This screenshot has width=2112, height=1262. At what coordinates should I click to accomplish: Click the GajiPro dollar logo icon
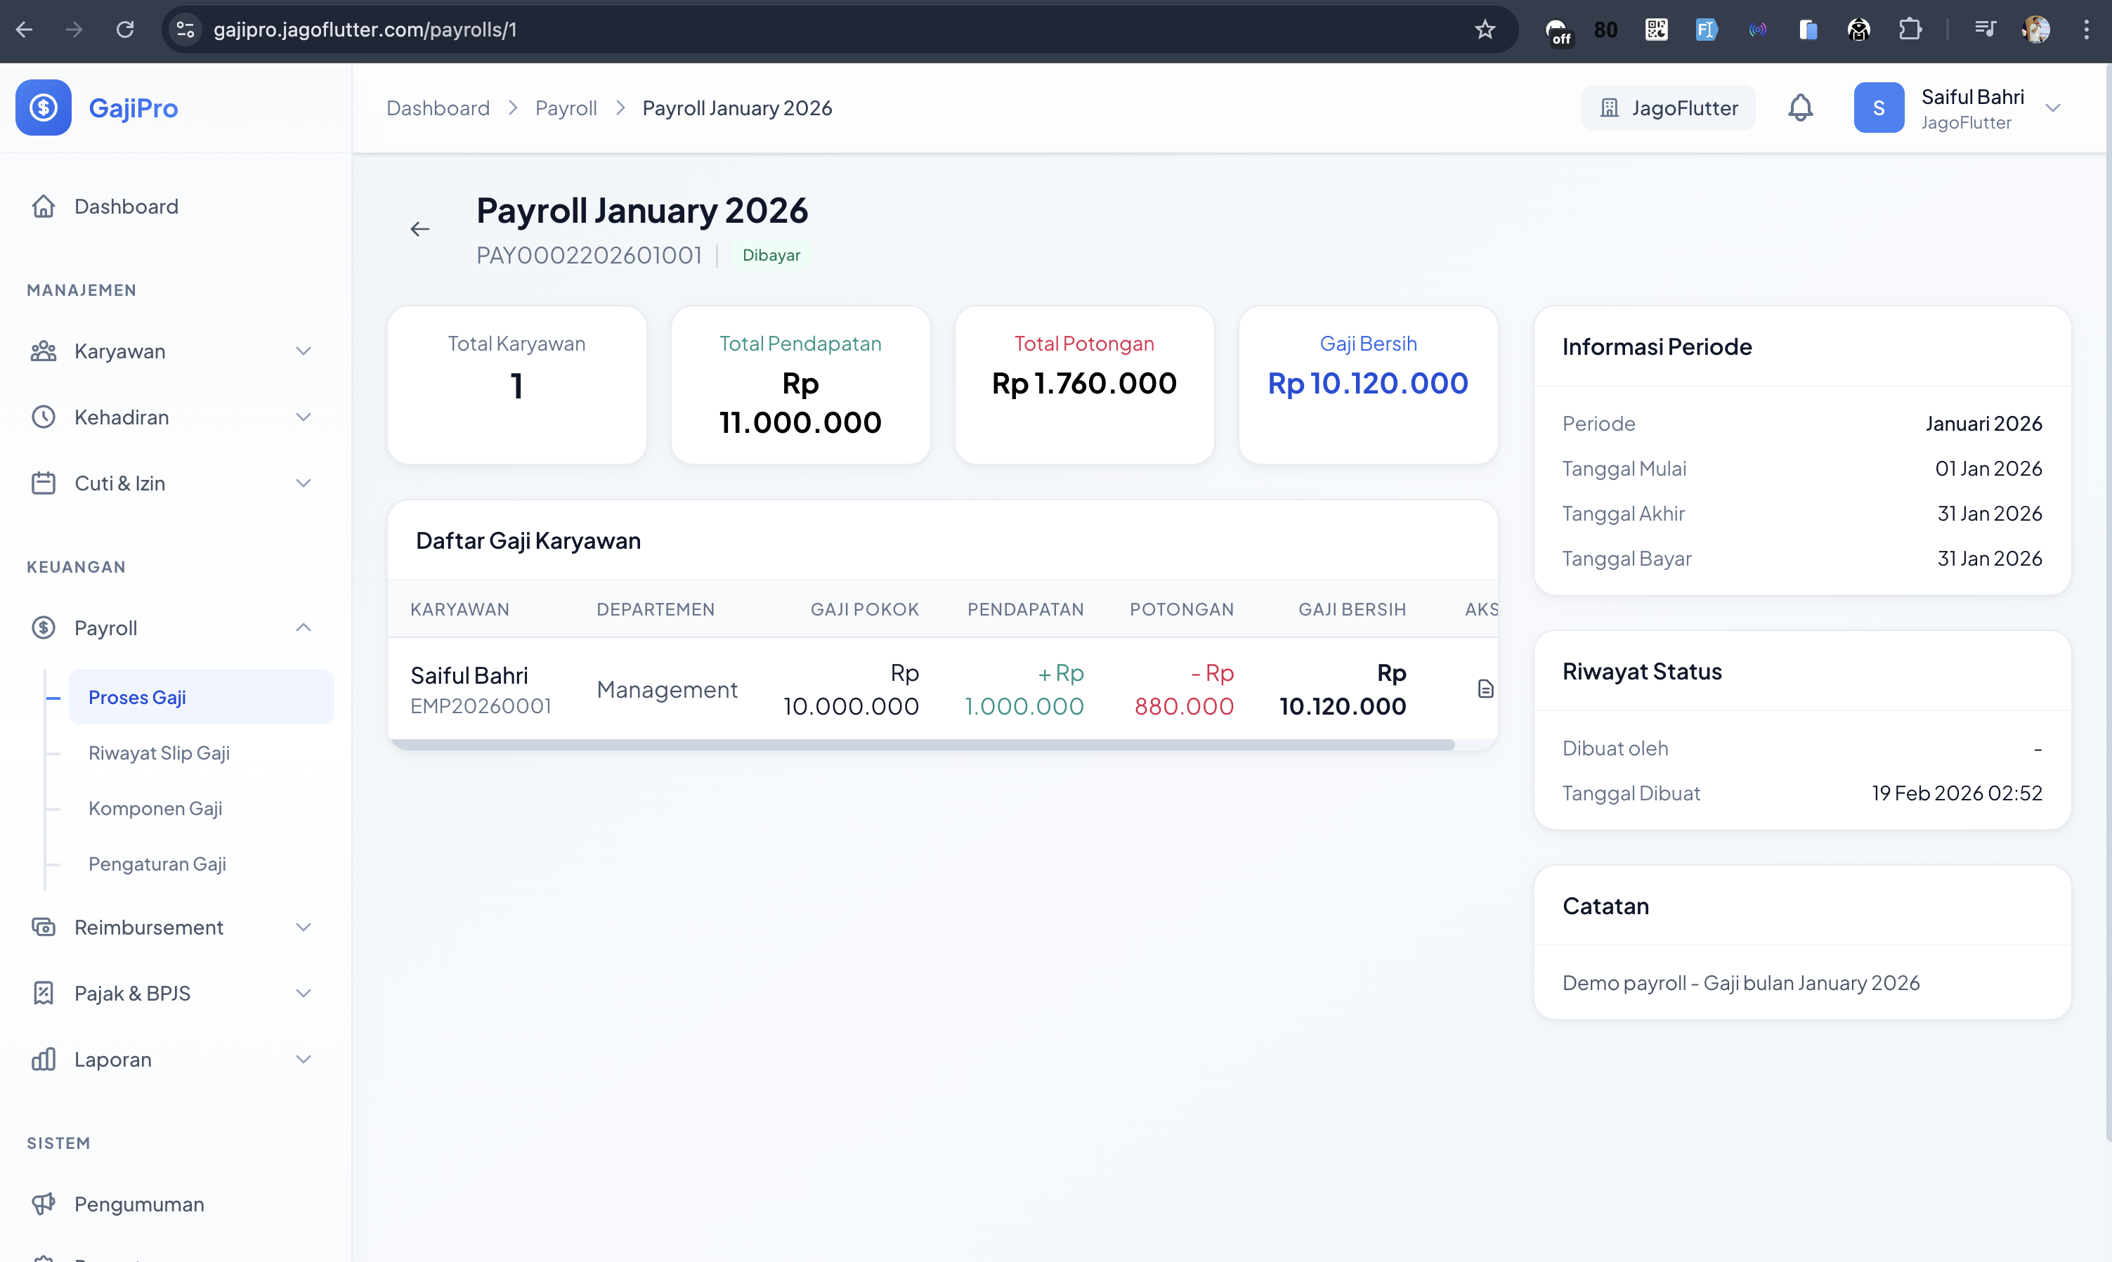point(44,108)
